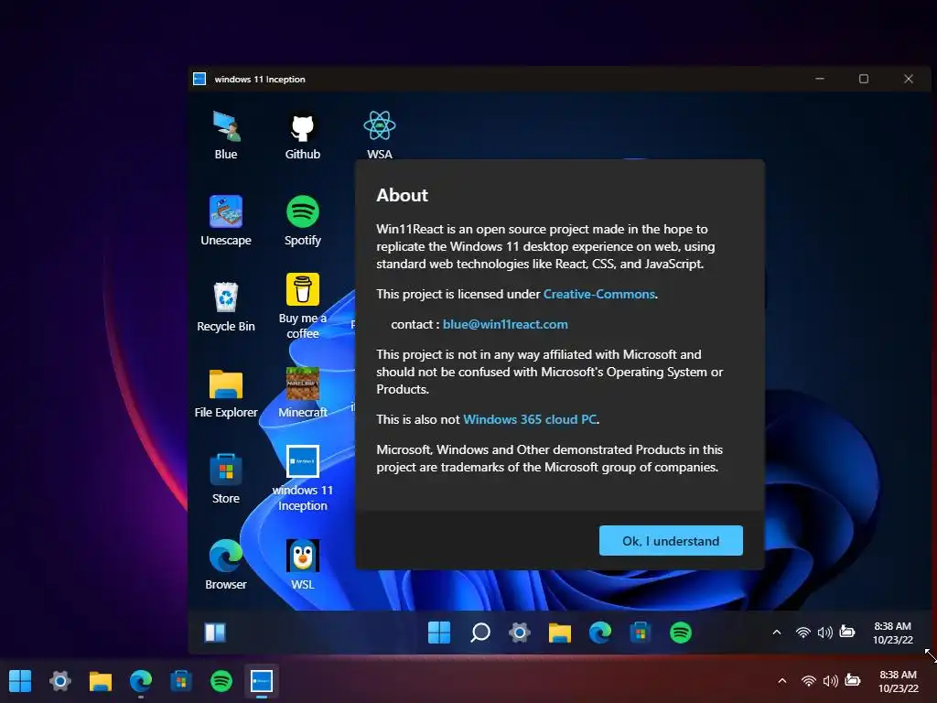Click Wi-Fi icon in inner system tray
Image resolution: width=937 pixels, height=703 pixels.
point(803,633)
